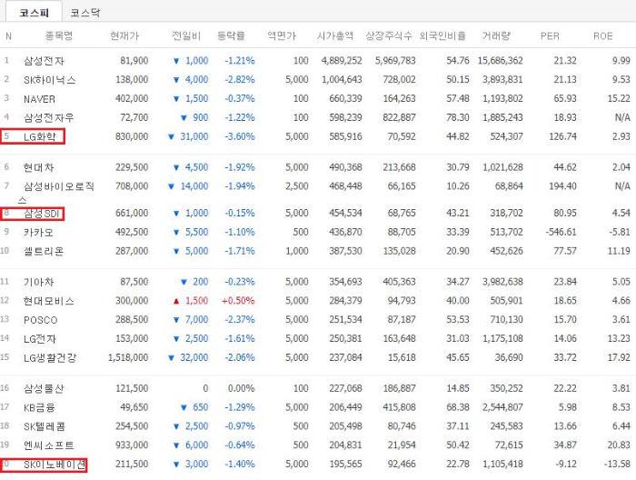Image resolution: width=636 pixels, height=480 pixels.
Task: Click the 거래량 column header
Action: (496, 35)
